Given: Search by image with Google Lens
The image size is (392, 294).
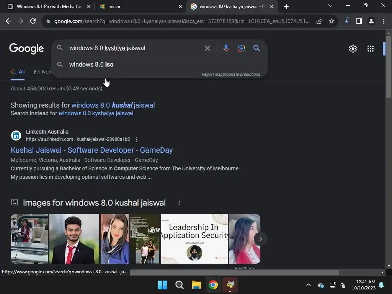Looking at the screenshot, I should [242, 48].
